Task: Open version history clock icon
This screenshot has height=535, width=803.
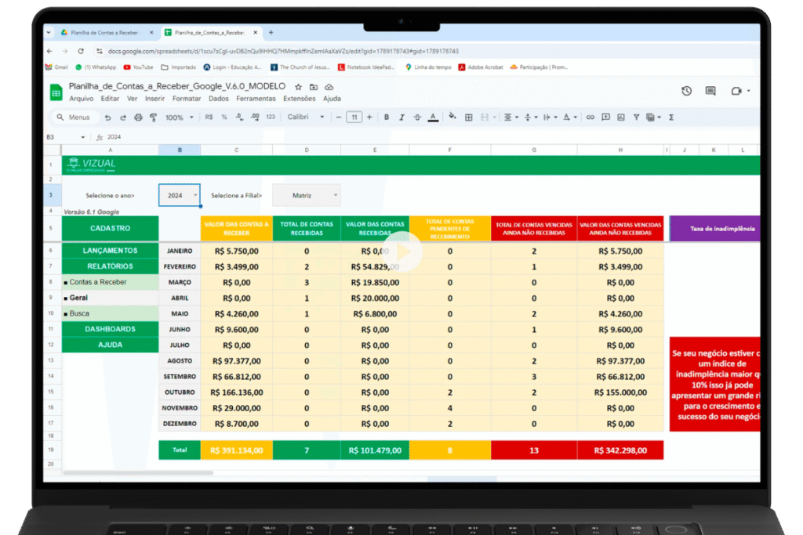Action: pyautogui.click(x=686, y=91)
